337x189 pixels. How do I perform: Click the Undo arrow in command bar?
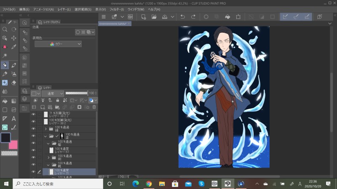(x=182, y=17)
